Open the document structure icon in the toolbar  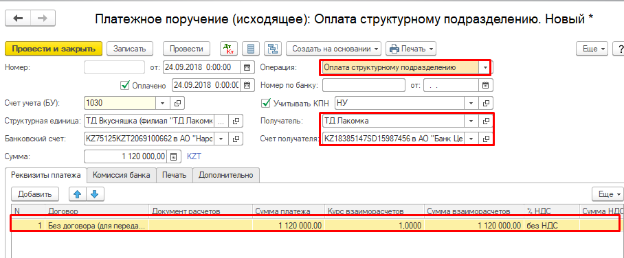[x=273, y=49]
